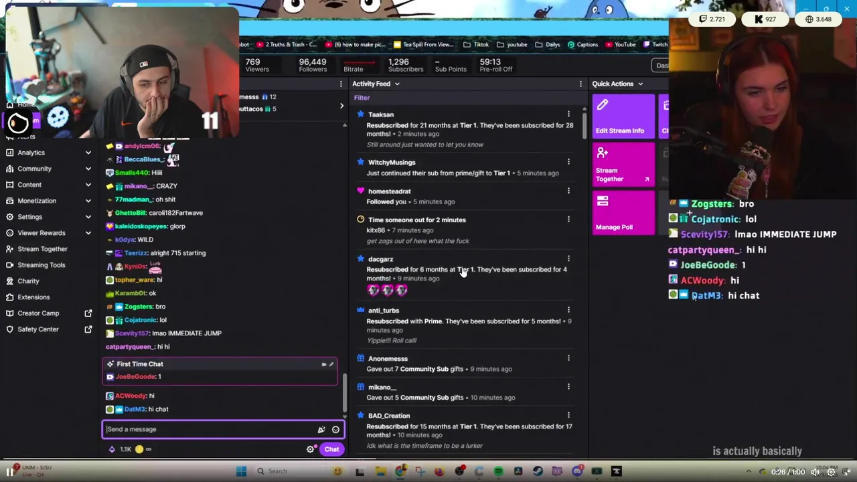The image size is (857, 482).
Task: Open chat settings gear icon
Action: [310, 449]
